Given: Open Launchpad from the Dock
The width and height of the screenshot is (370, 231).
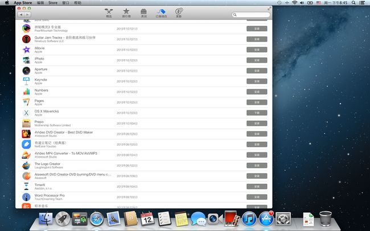Looking at the screenshot, I should 63,218.
